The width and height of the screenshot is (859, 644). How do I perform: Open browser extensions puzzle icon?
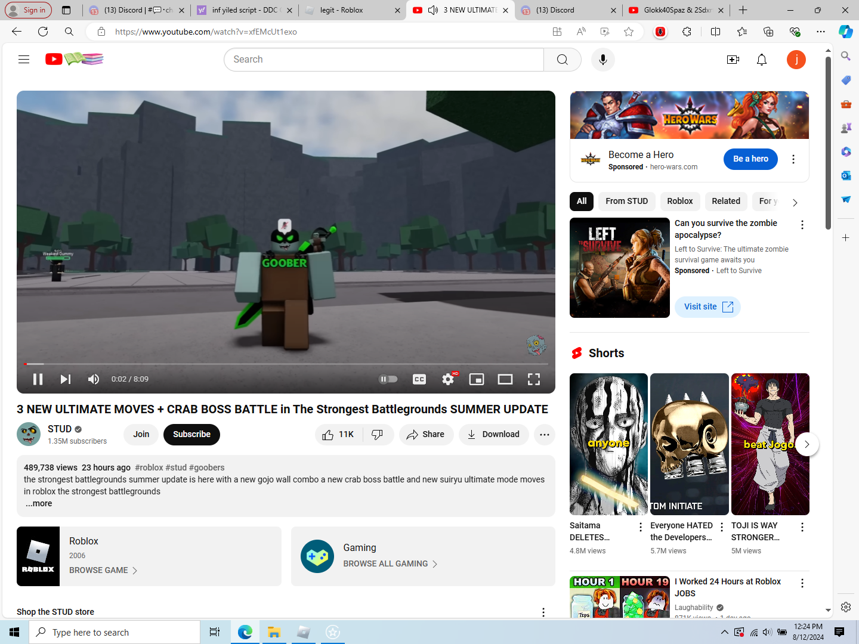tap(687, 32)
